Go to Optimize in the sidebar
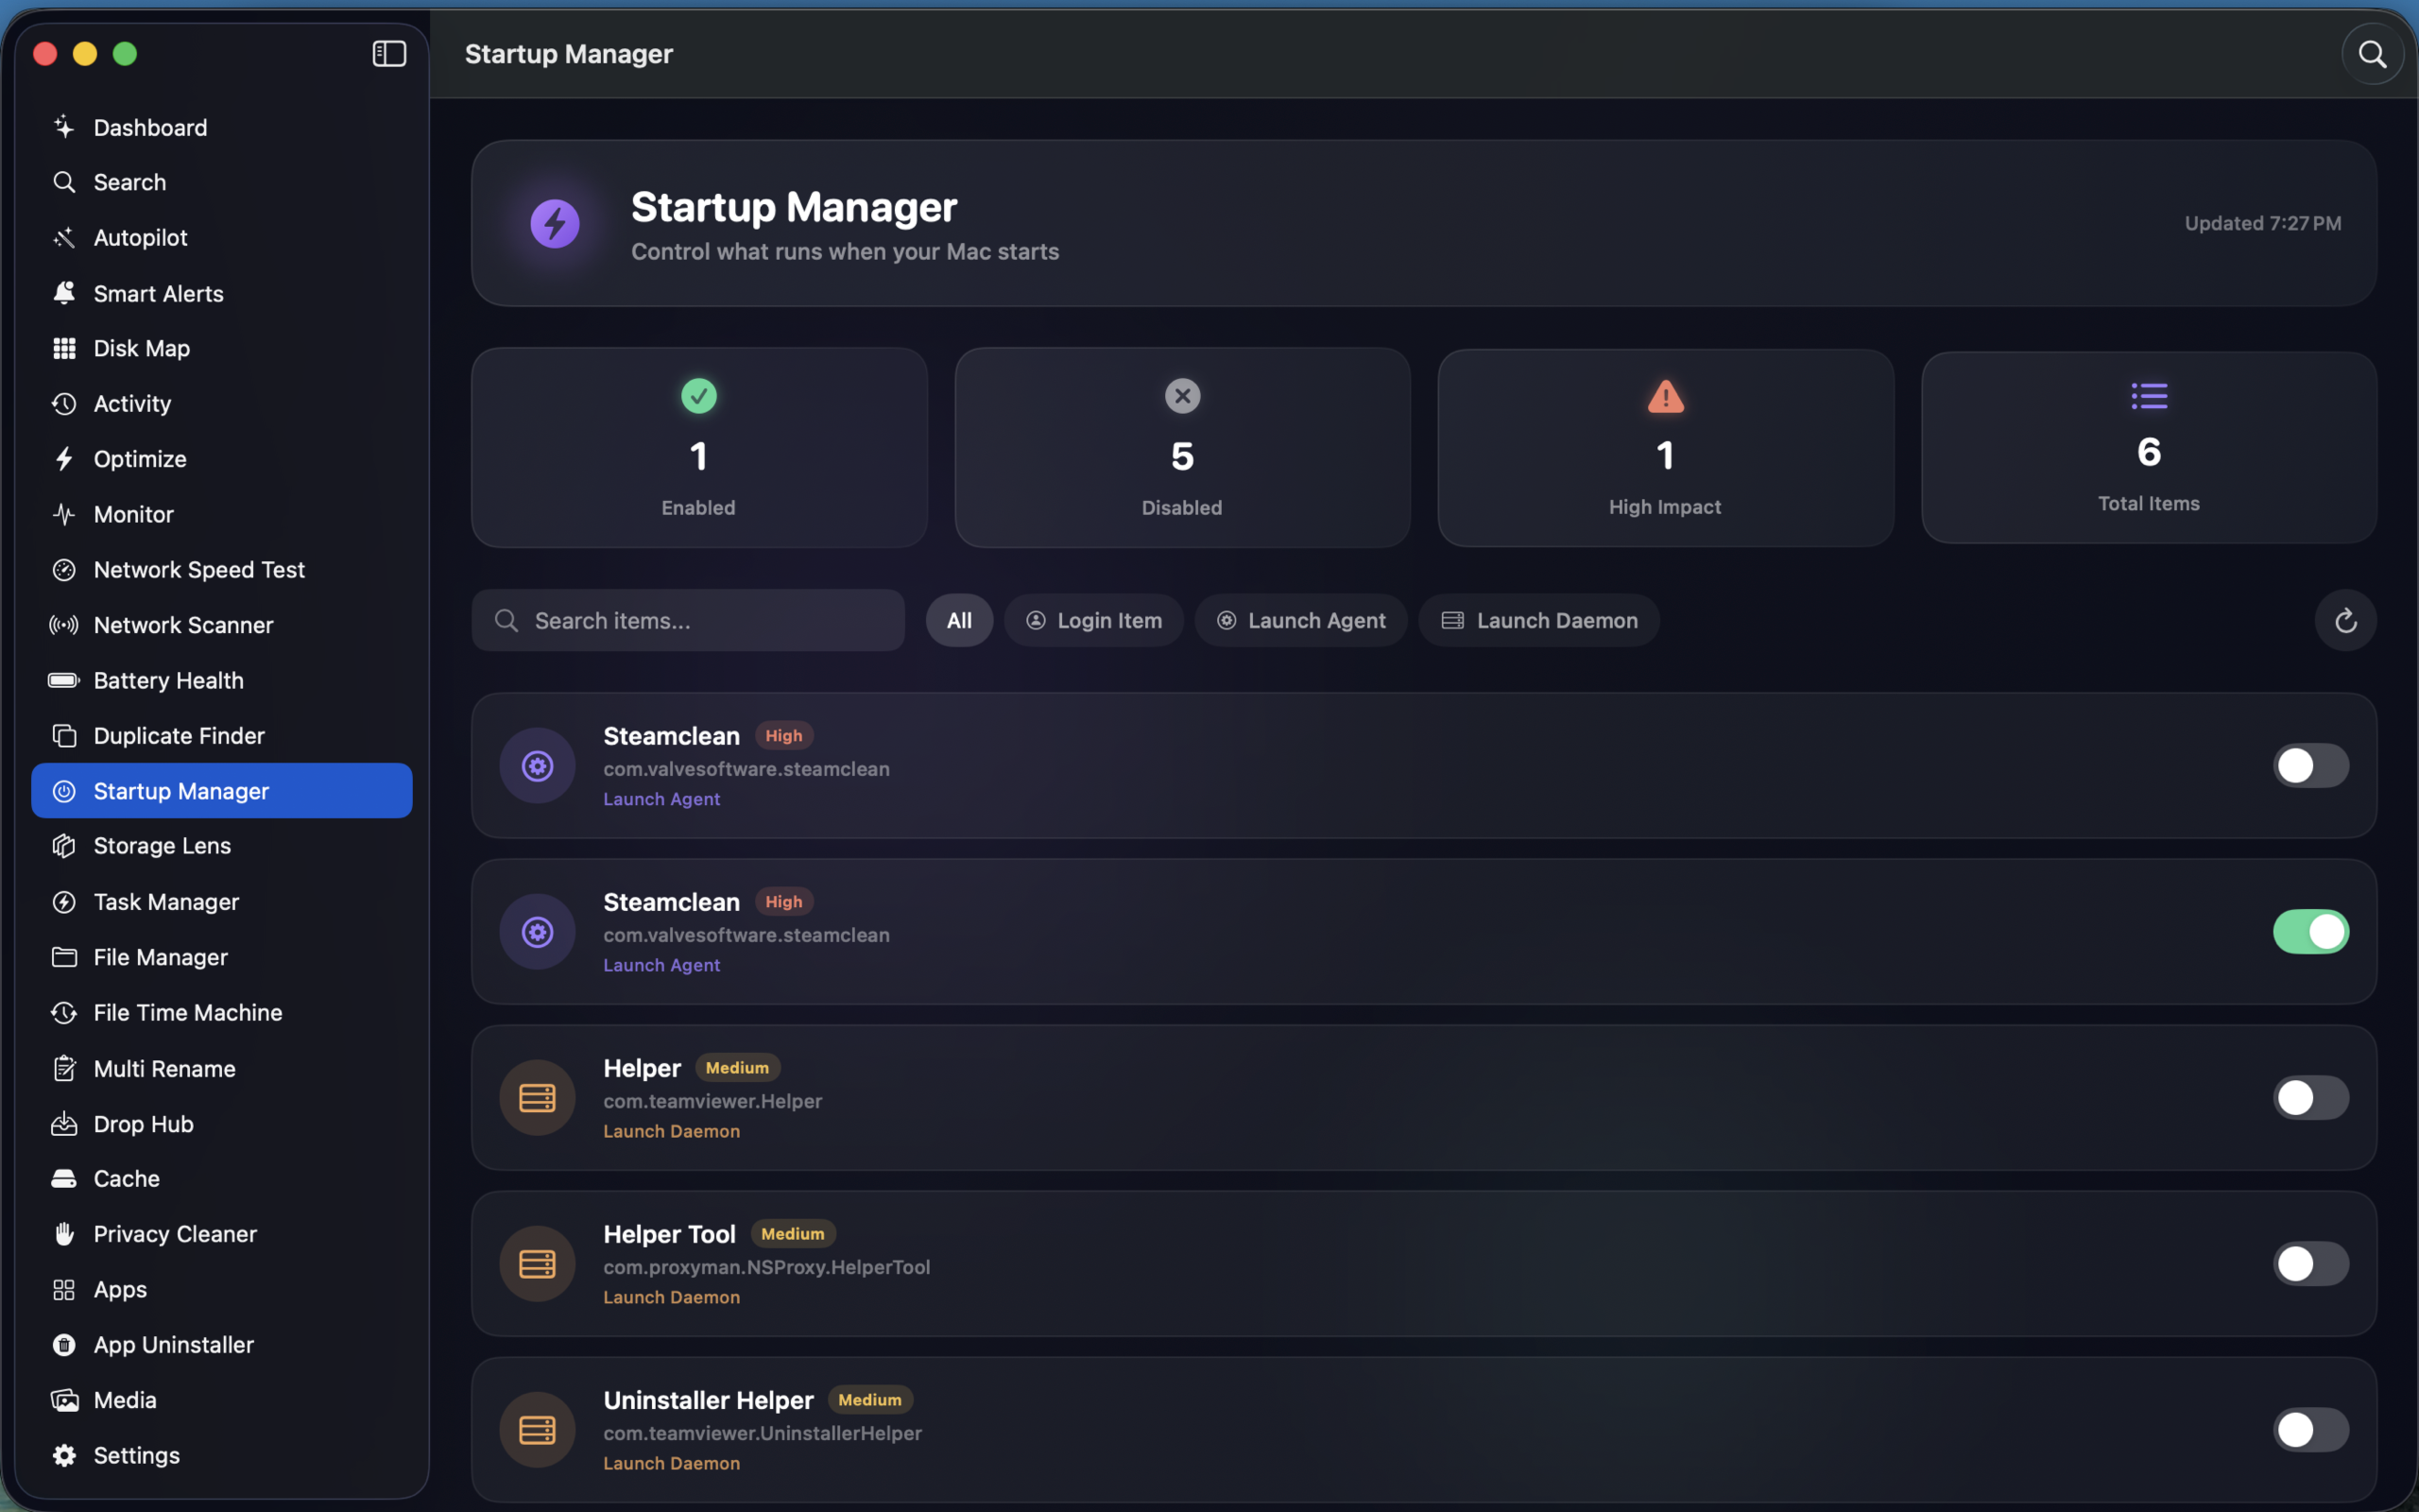The height and width of the screenshot is (1512, 2419). coord(221,459)
